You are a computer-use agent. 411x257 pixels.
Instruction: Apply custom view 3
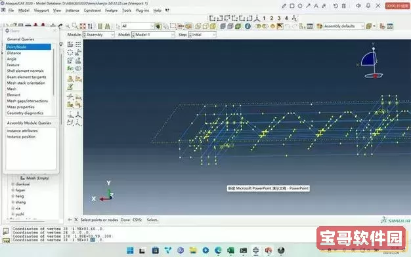click(x=279, y=18)
